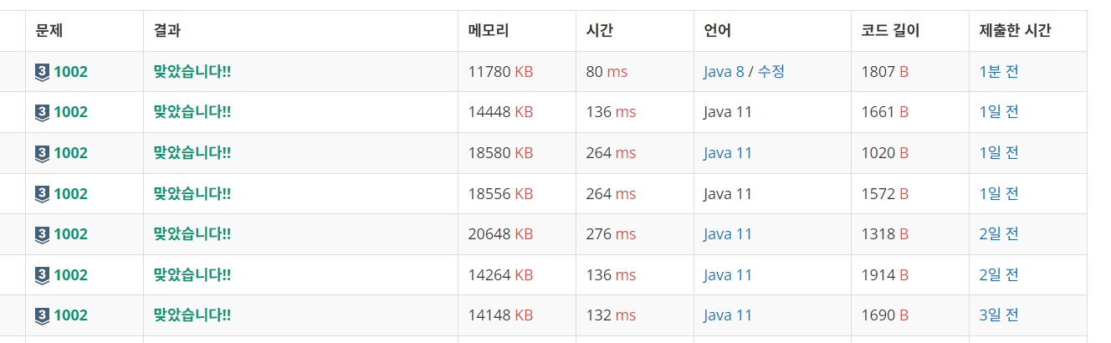
Task: Click the '1807 B' code length
Action: point(884,72)
